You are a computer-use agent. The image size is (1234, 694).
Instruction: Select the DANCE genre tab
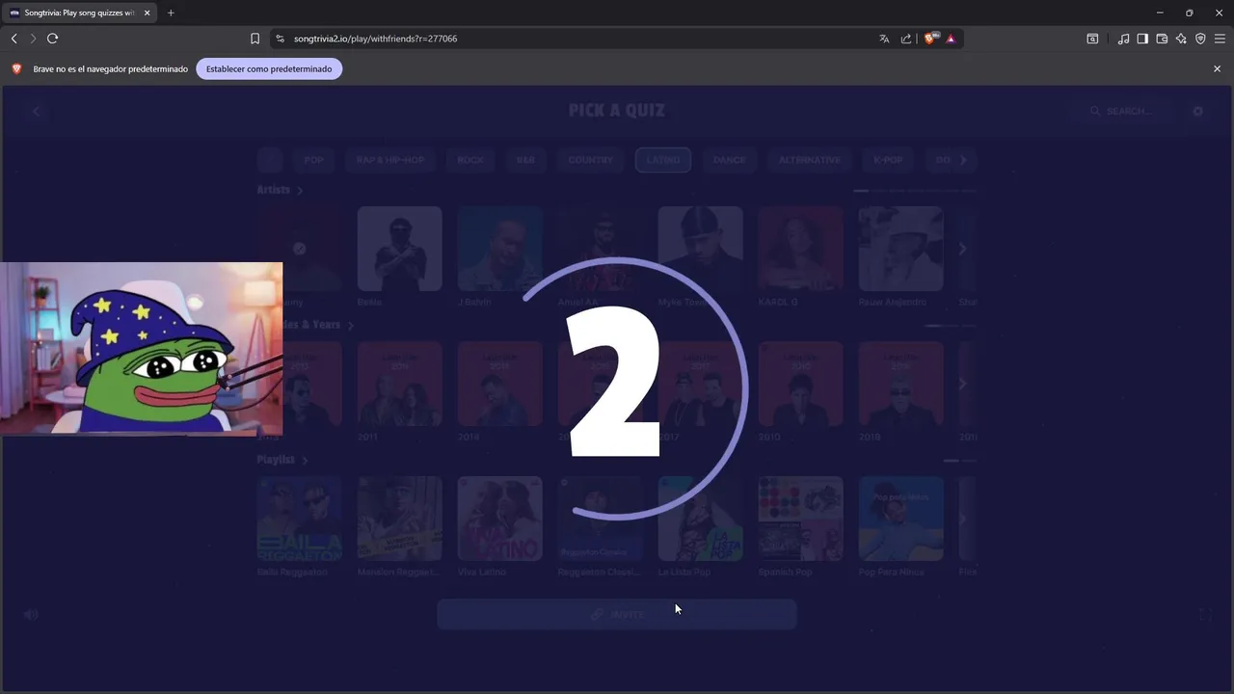730,160
